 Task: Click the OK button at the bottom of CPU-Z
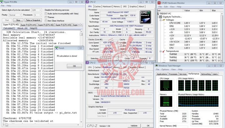tap(148, 126)
